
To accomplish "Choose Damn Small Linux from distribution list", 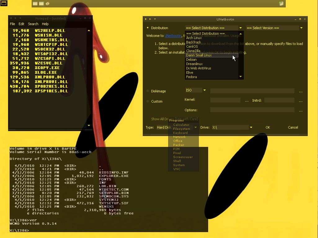I will pos(199,55).
